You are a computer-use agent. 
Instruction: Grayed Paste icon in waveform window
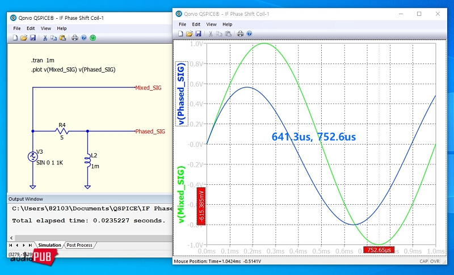click(228, 34)
